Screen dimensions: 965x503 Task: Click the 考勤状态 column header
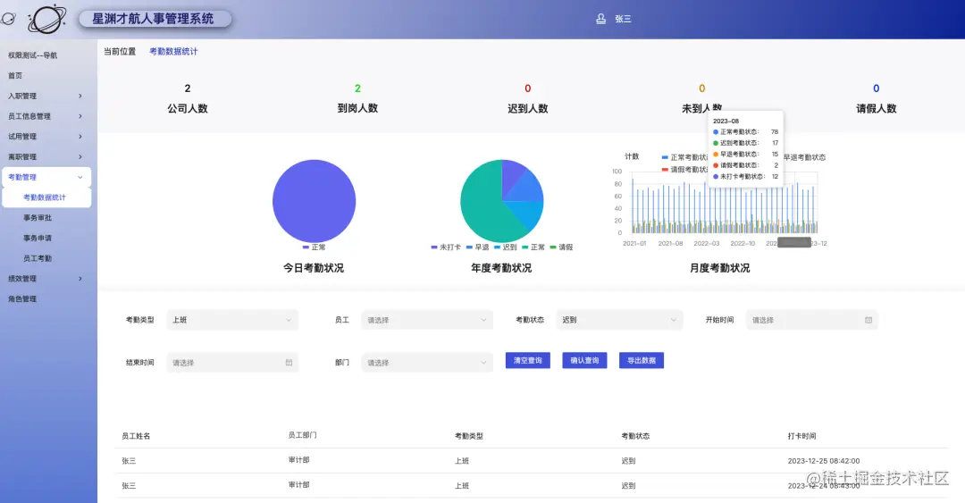635,436
